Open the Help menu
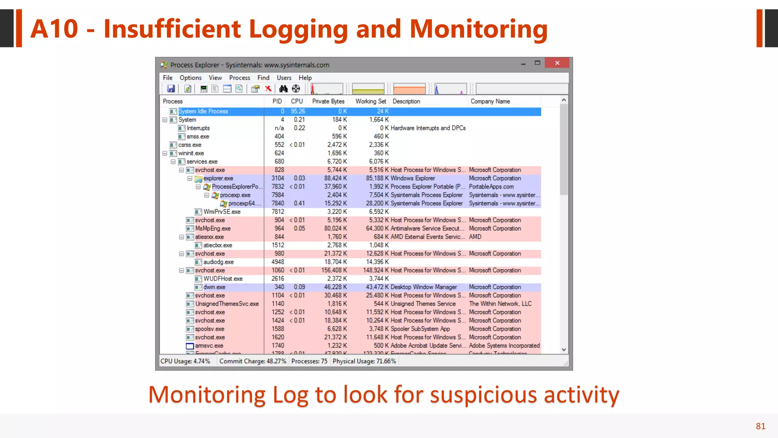778x438 pixels. click(x=305, y=78)
